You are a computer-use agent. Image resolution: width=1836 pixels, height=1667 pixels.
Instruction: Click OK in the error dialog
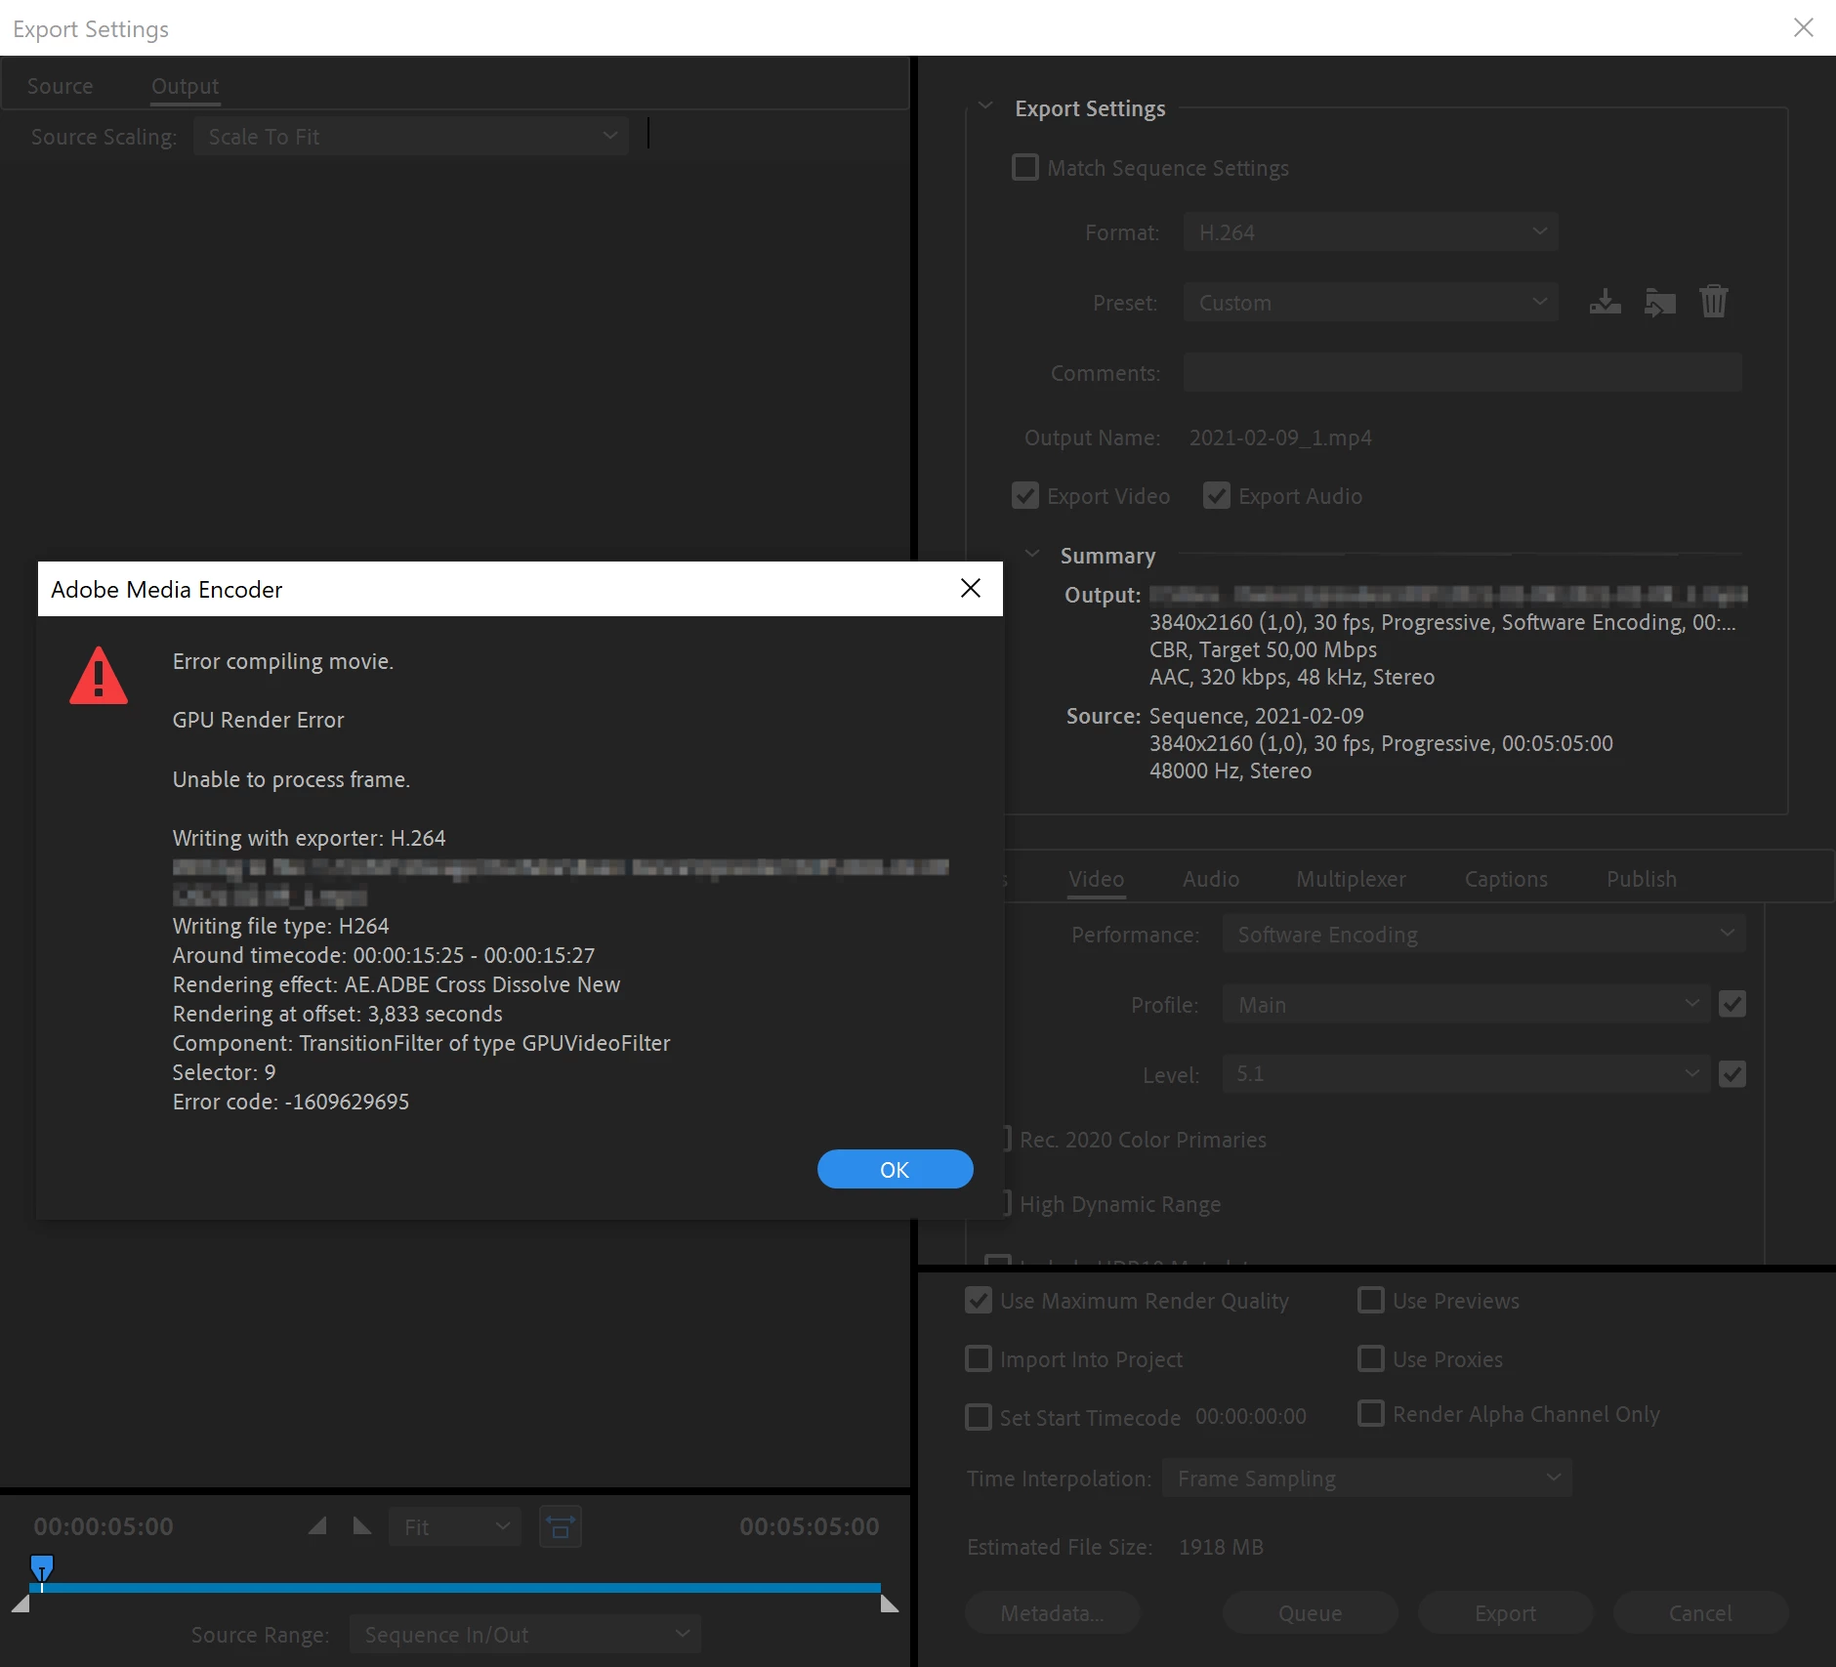point(895,1169)
